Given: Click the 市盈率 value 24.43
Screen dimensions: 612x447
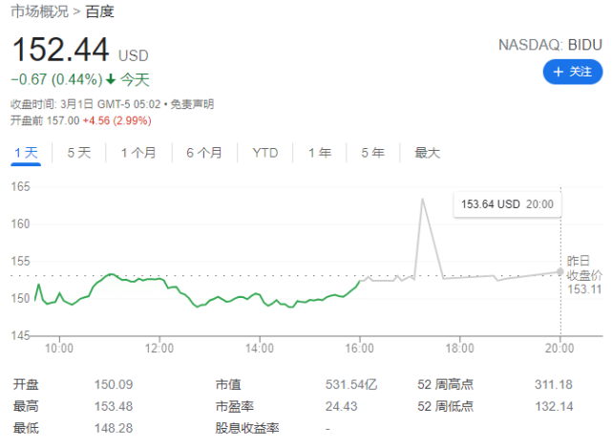Looking at the screenshot, I should click(342, 407).
